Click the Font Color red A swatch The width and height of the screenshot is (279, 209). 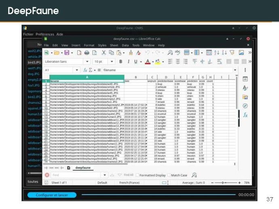click(148, 61)
